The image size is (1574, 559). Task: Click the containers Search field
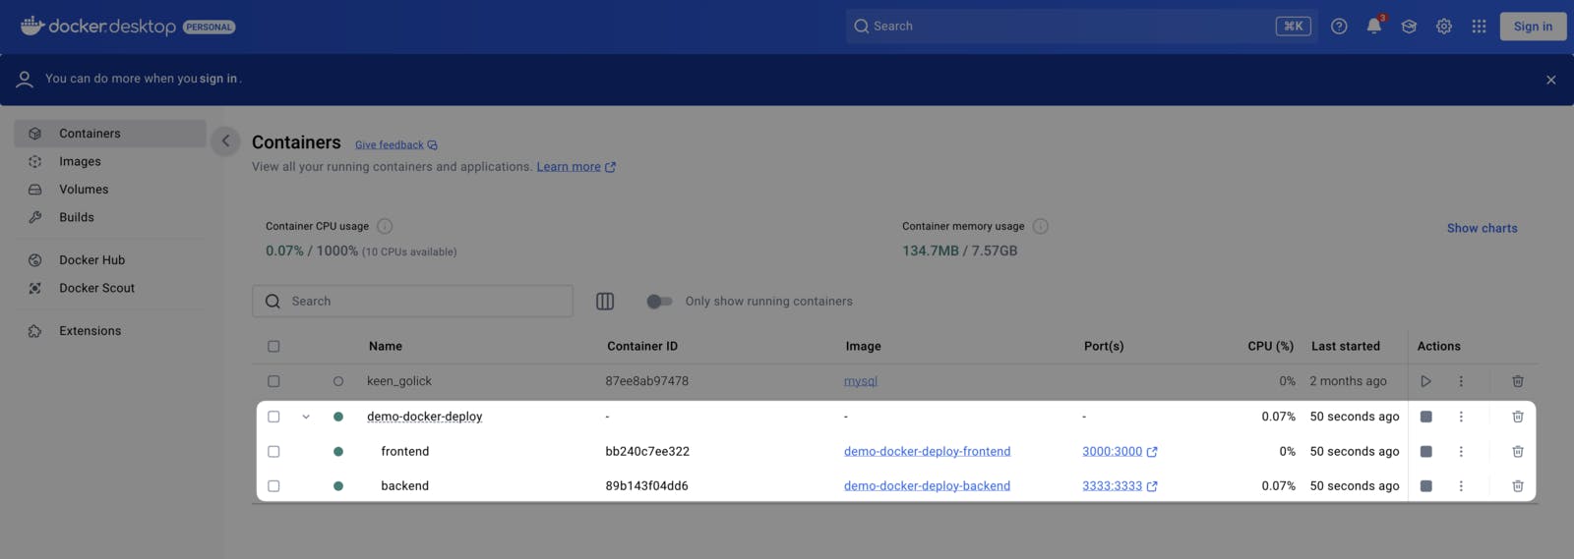413,302
